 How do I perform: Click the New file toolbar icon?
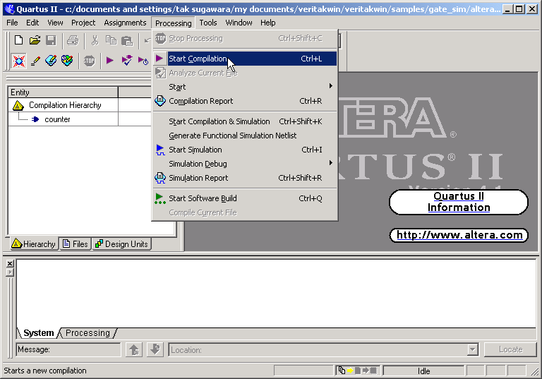[18, 40]
